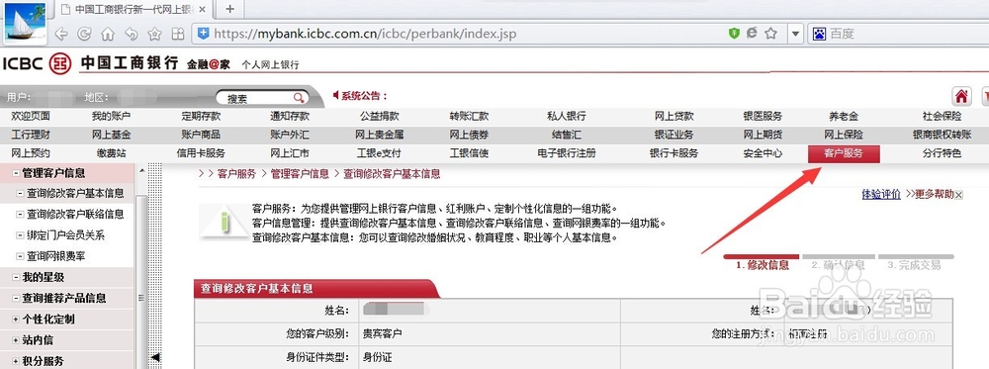Open the 客户服务 menu item

(x=844, y=153)
